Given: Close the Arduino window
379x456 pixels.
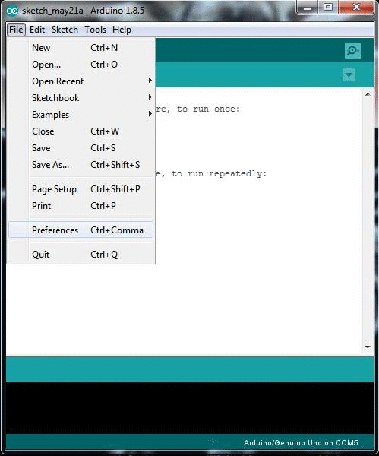Looking at the screenshot, I should tap(356, 8).
